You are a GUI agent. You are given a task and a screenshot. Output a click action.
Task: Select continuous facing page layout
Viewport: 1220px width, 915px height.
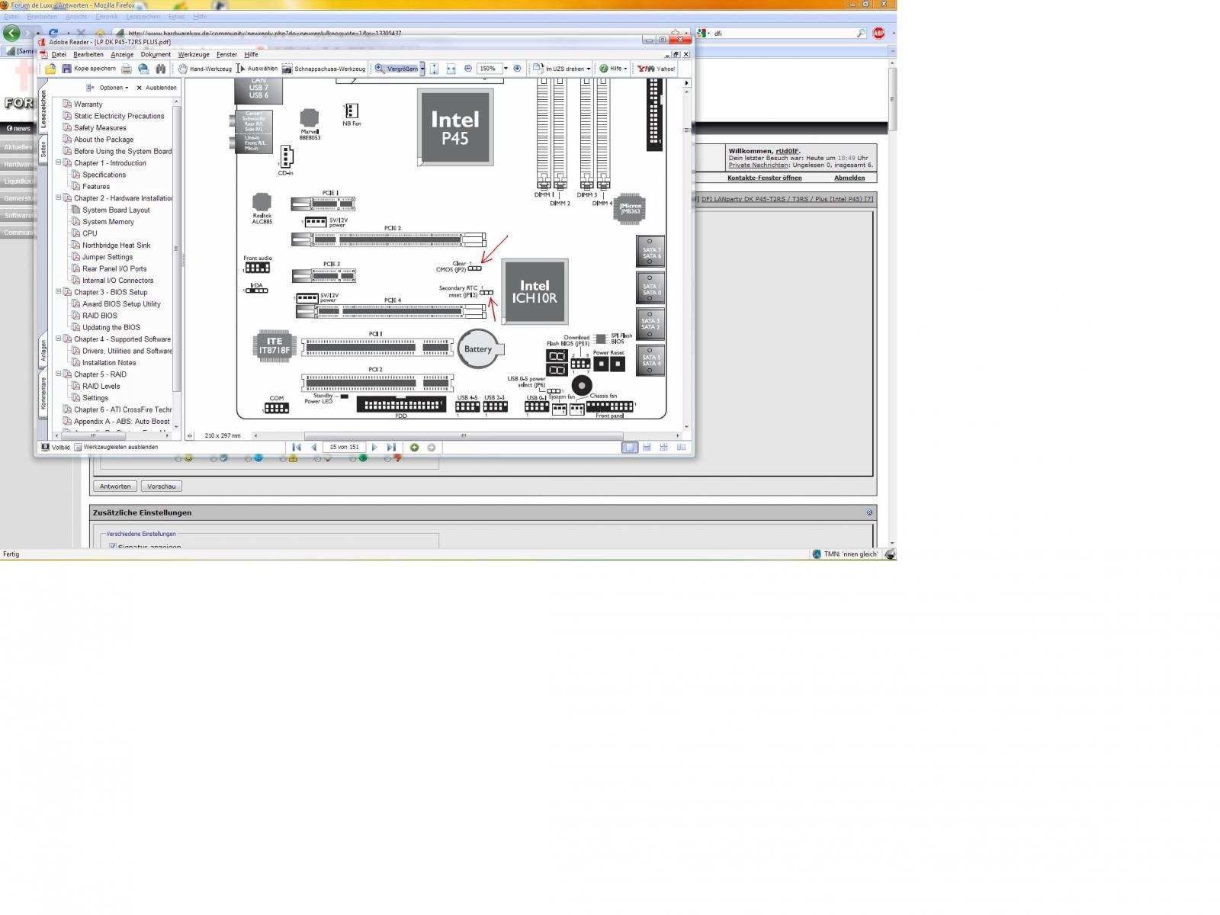[x=664, y=448]
